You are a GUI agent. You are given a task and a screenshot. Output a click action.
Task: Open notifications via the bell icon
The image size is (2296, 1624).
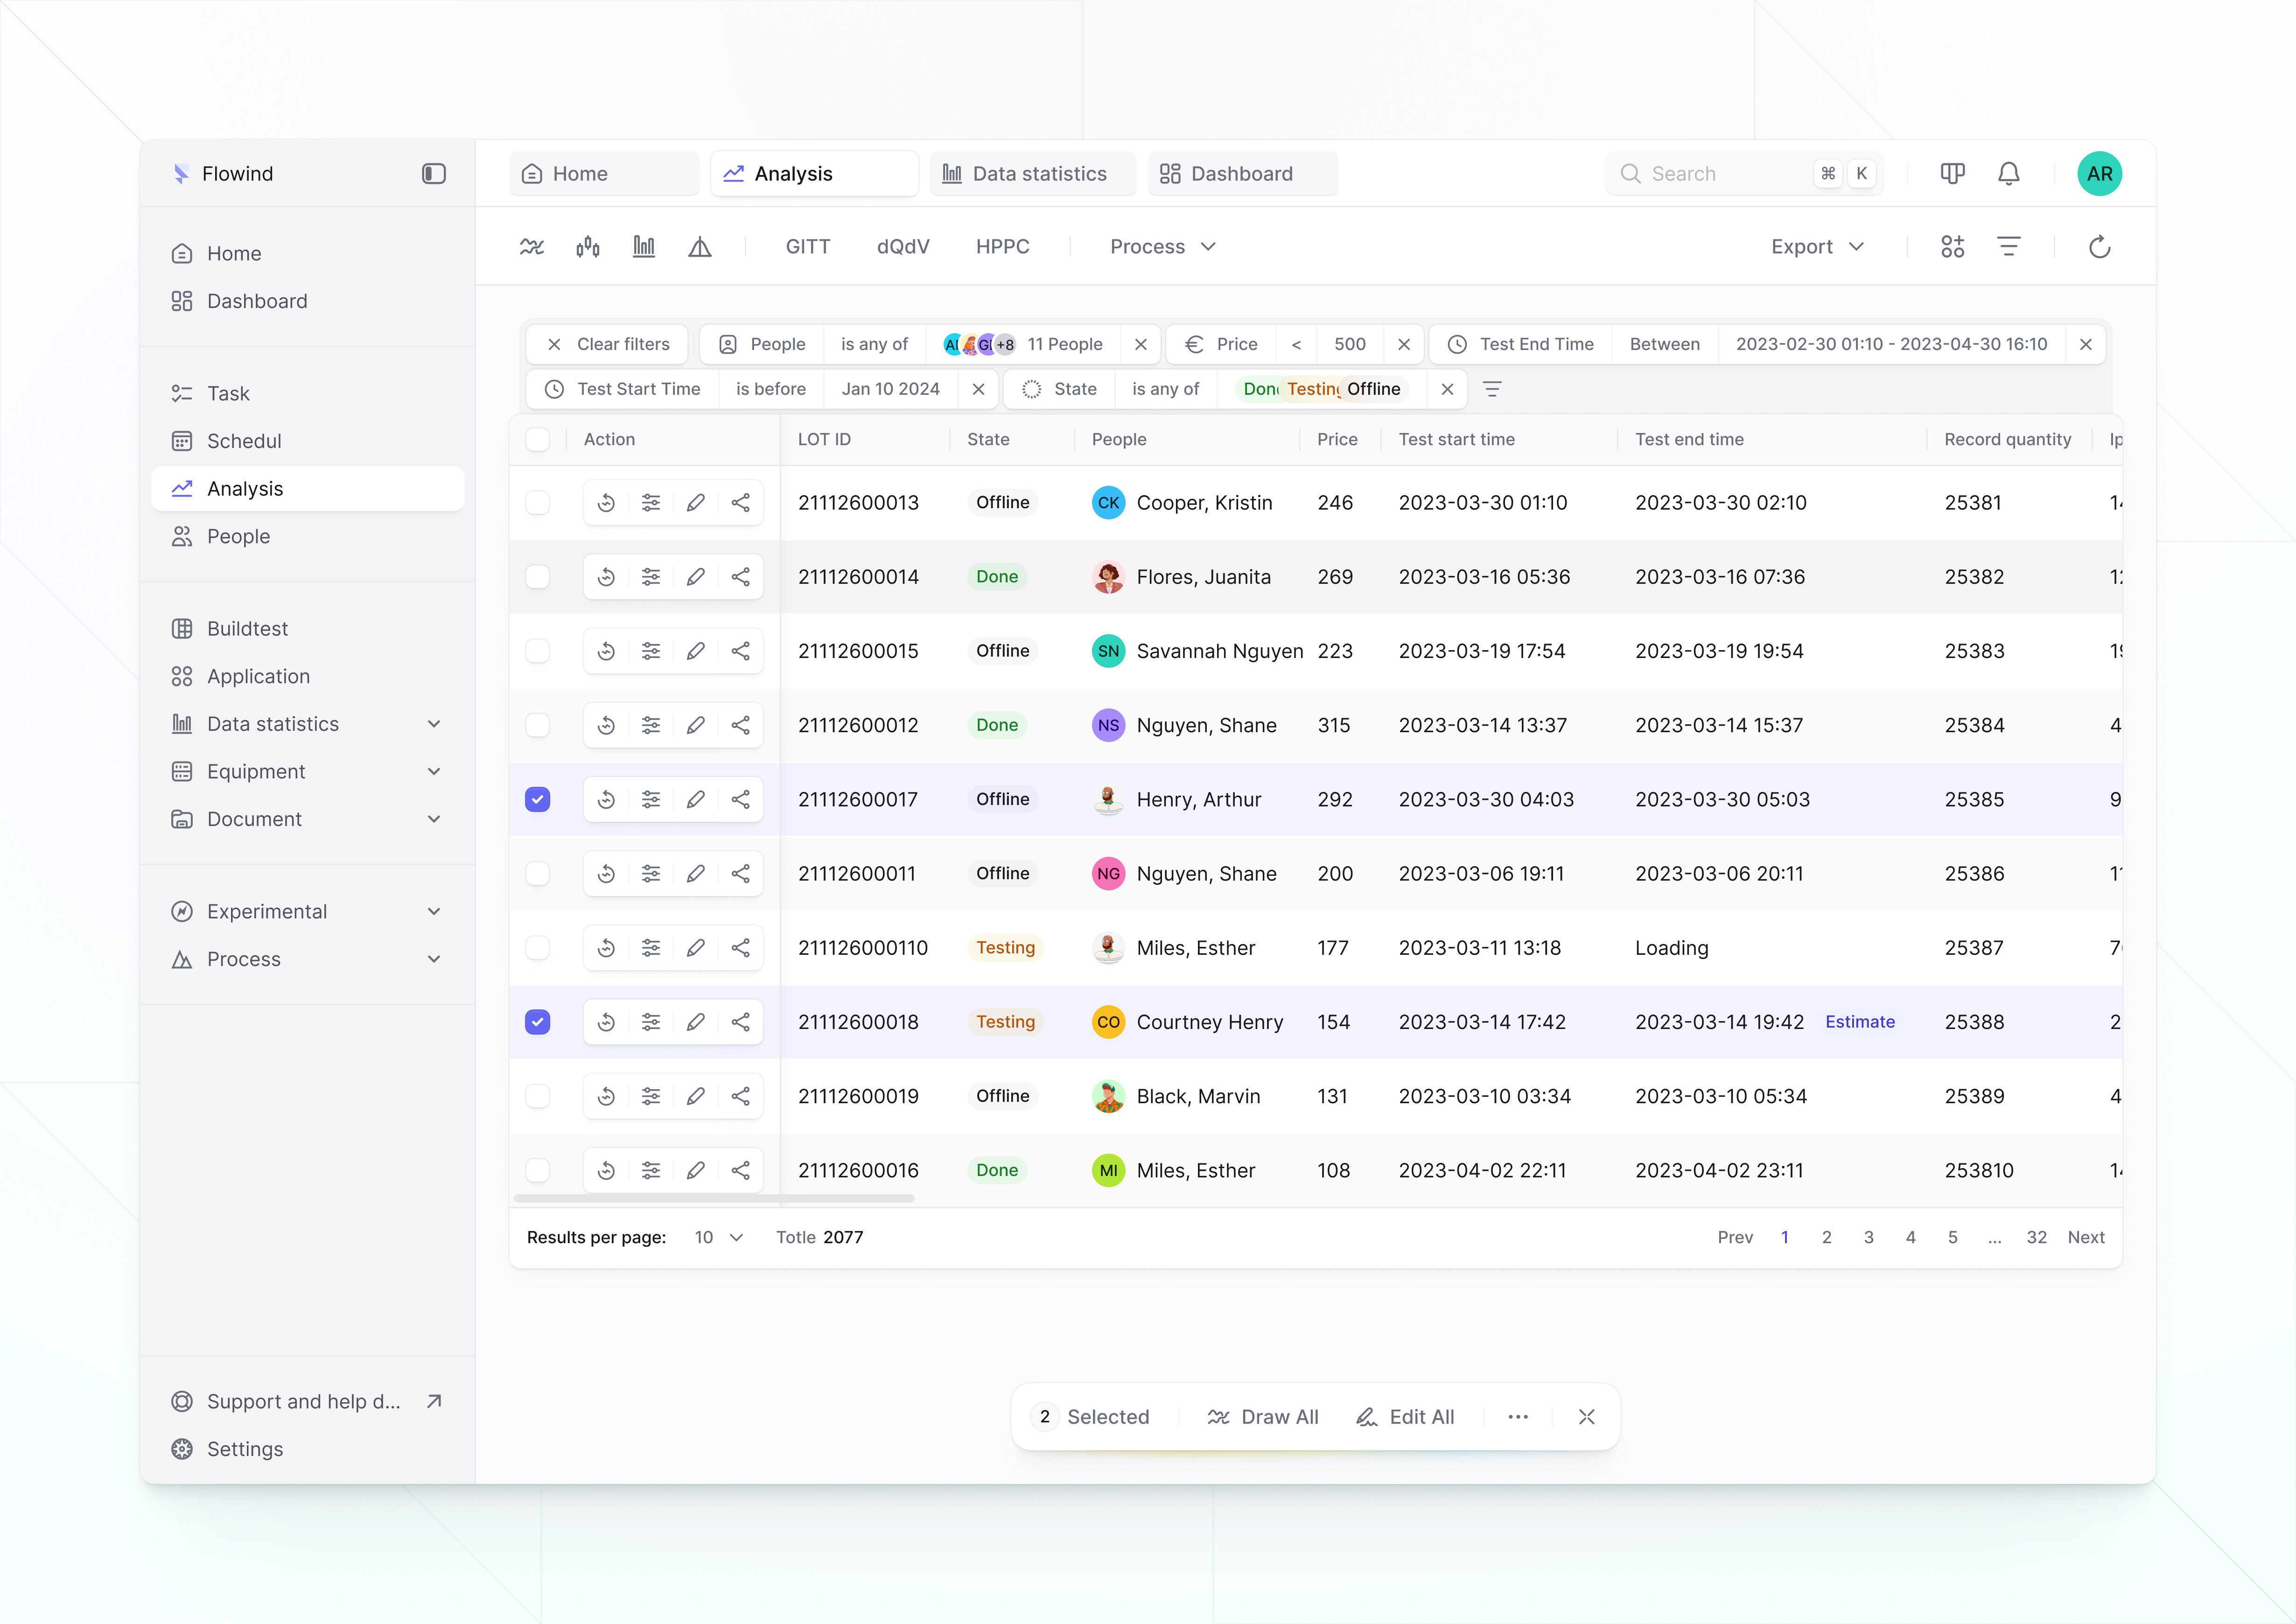click(2009, 173)
